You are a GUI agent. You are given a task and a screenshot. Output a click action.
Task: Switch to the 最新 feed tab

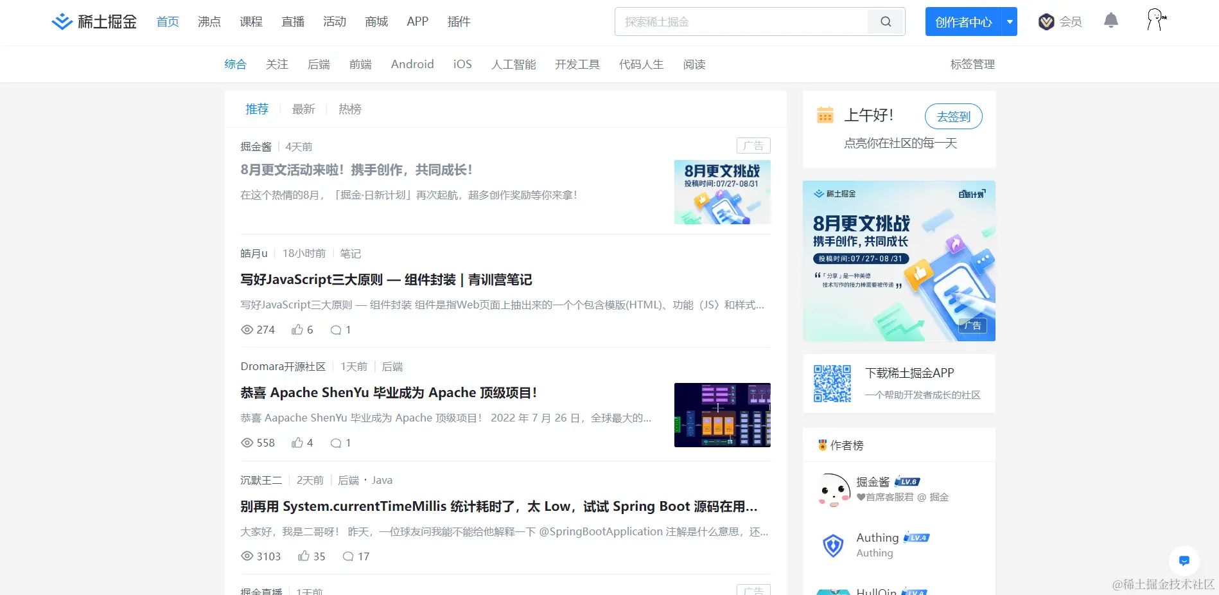pos(304,109)
